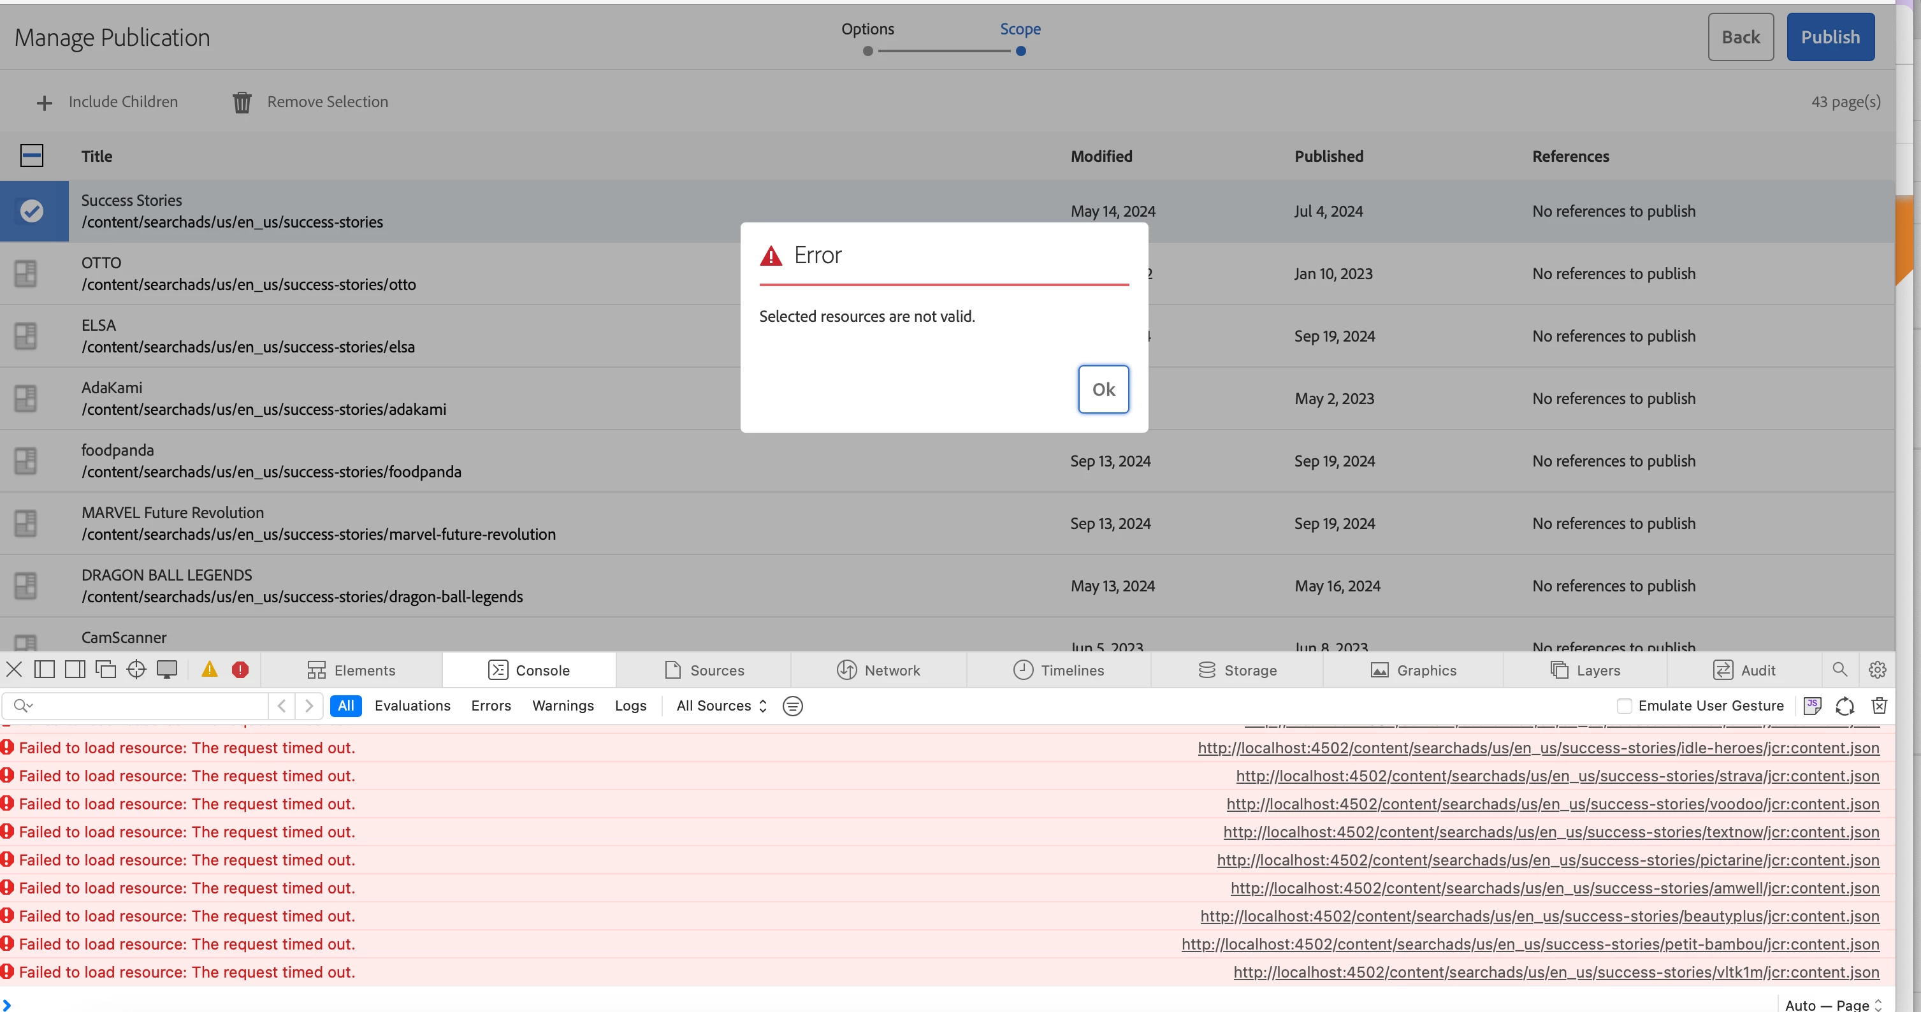The image size is (1921, 1012).
Task: Dock inspector to left side icon
Action: click(45, 670)
